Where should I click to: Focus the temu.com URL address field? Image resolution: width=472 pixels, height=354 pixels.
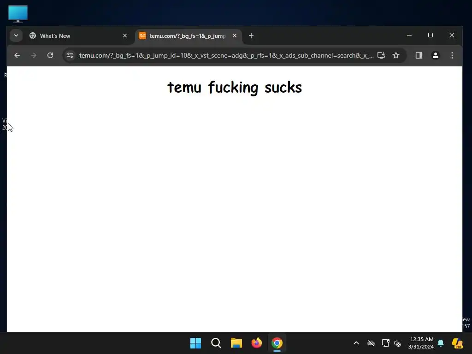(x=226, y=55)
